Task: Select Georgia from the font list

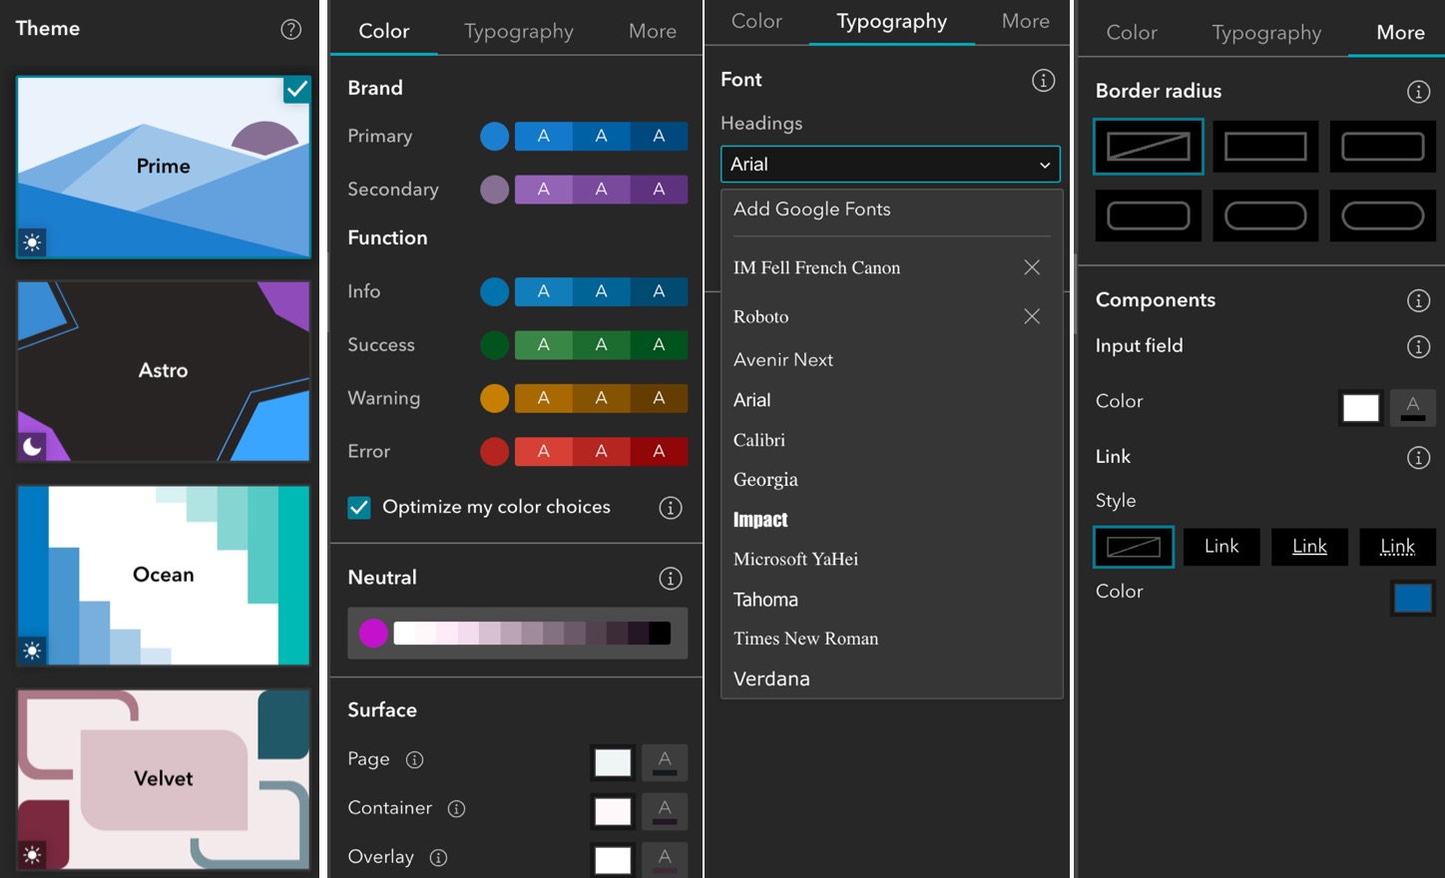Action: pyautogui.click(x=765, y=479)
